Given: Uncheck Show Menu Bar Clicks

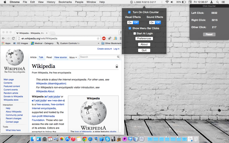Looking at the screenshot, I should click(x=130, y=28).
